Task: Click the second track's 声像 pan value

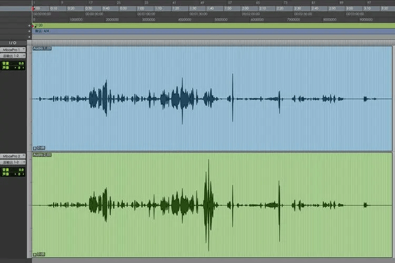Action: [20, 175]
